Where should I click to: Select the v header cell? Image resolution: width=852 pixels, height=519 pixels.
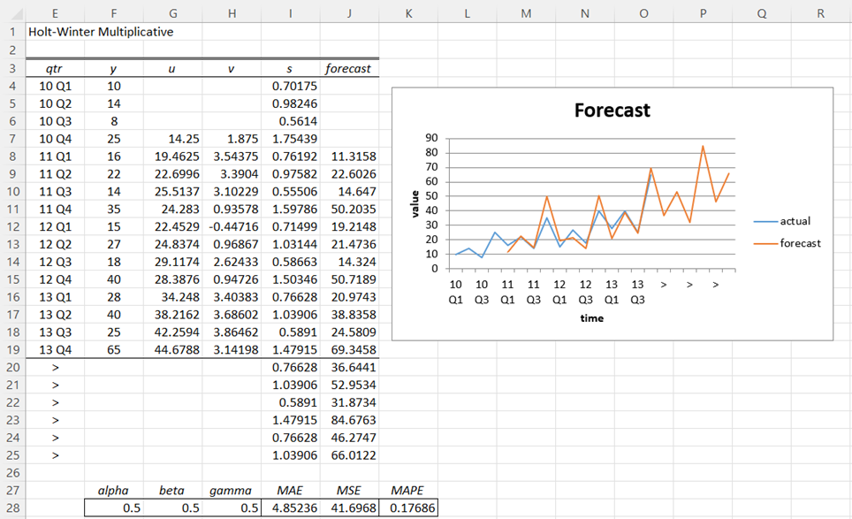click(x=232, y=68)
